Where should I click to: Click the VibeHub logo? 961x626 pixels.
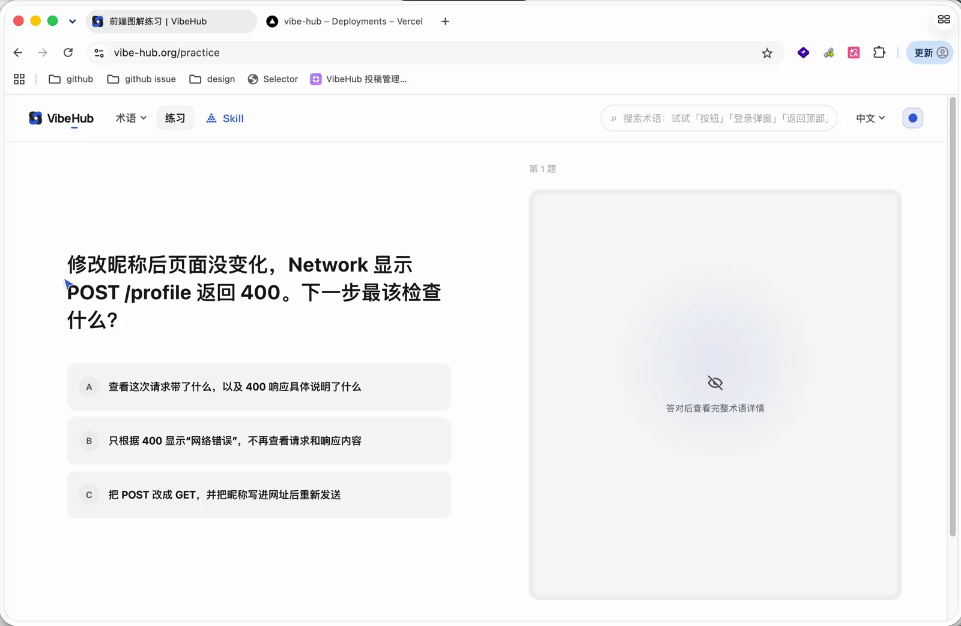click(x=61, y=118)
